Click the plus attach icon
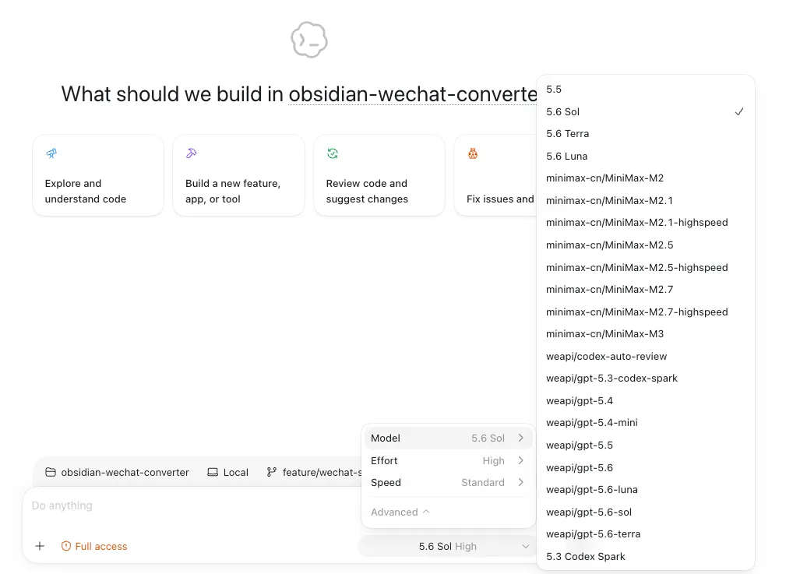 pyautogui.click(x=40, y=546)
